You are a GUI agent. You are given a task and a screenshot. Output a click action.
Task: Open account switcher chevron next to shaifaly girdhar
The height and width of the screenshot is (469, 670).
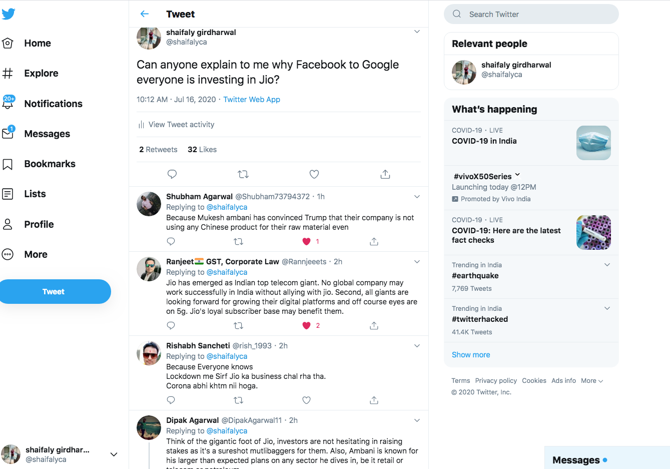114,454
